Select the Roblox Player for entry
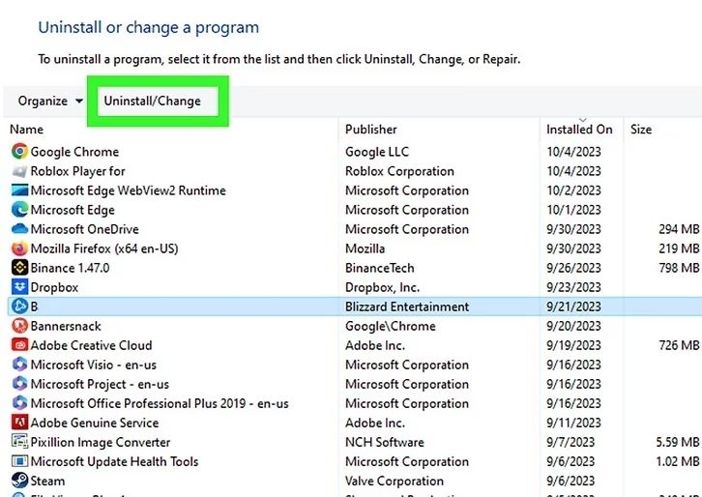The height and width of the screenshot is (497, 702). tap(78, 171)
